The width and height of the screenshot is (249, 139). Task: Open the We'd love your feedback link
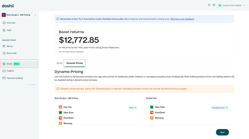coord(182,19)
